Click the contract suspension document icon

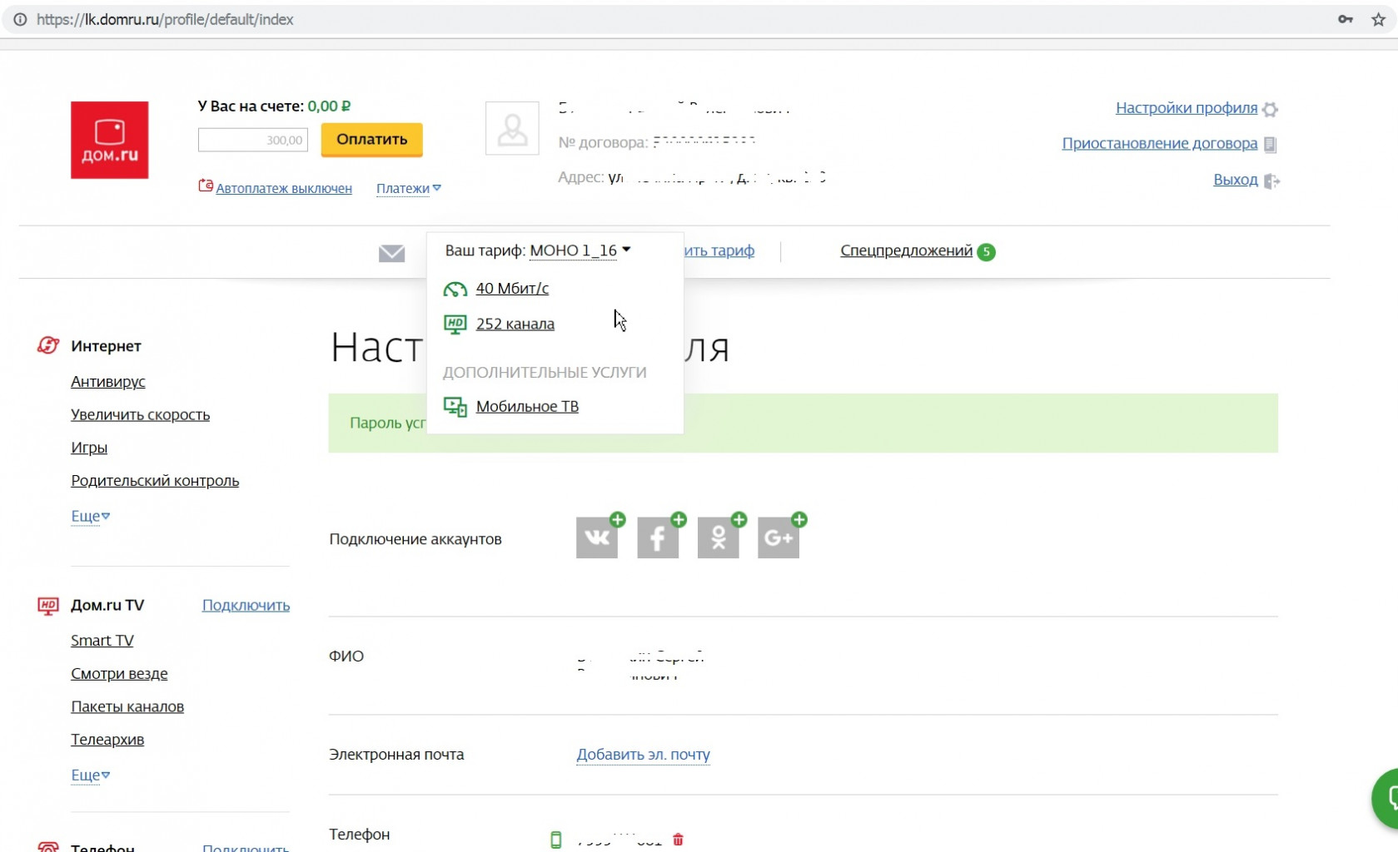1270,144
